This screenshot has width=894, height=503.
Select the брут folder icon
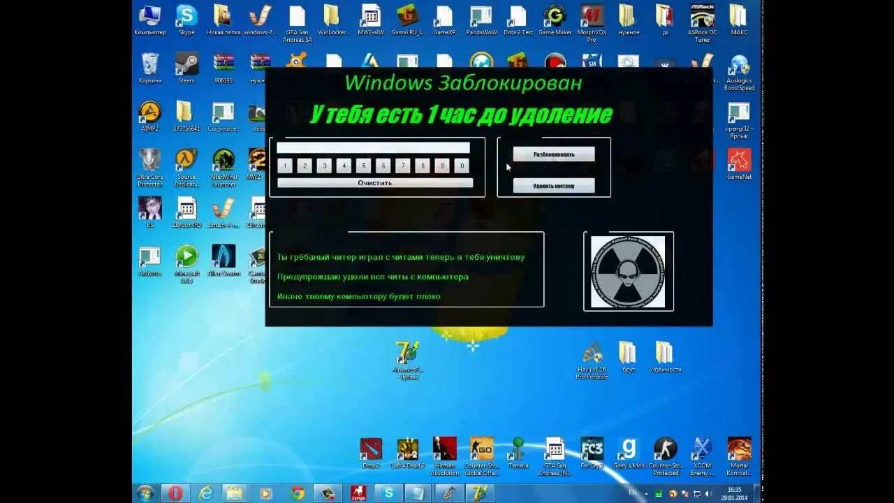(x=628, y=357)
